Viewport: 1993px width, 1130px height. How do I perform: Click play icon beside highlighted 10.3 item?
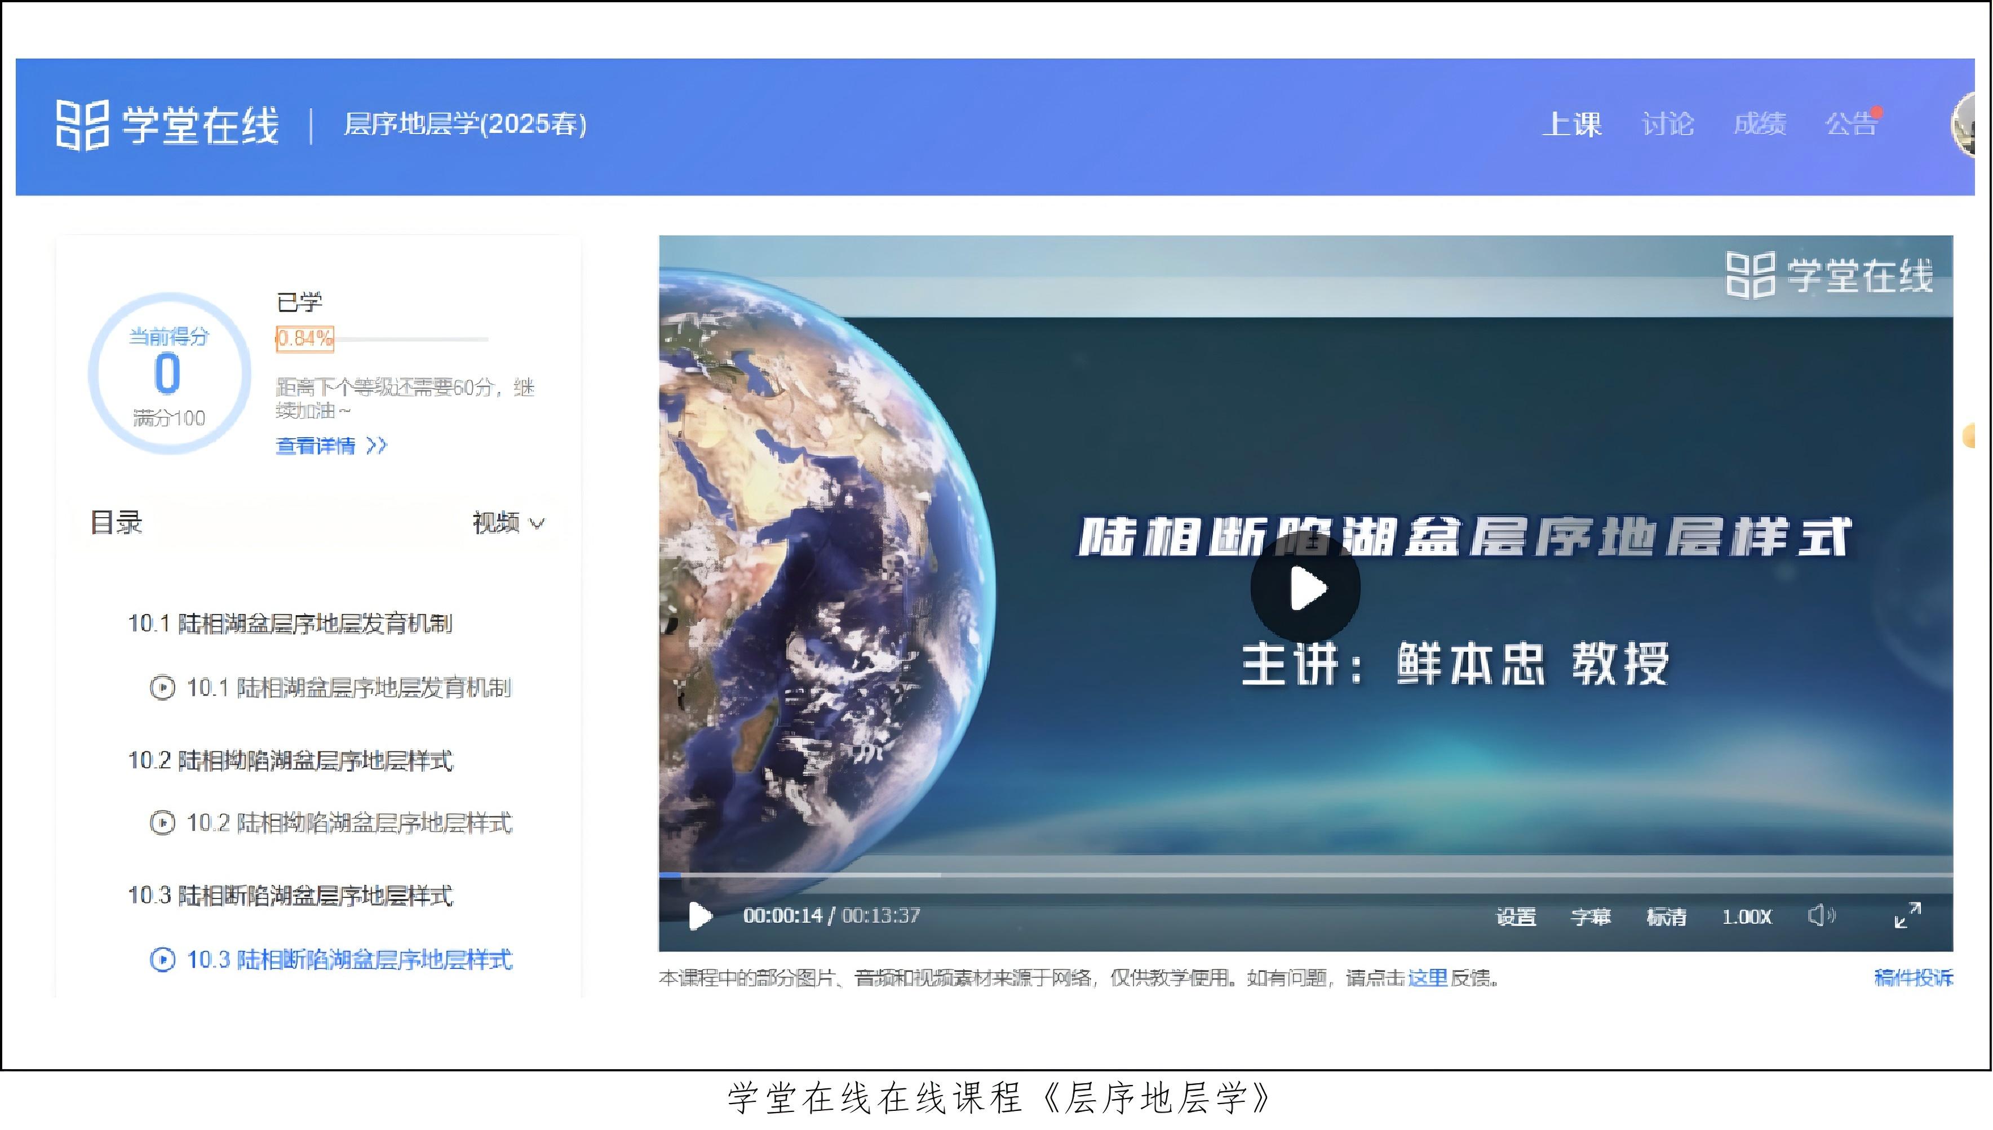point(162,960)
